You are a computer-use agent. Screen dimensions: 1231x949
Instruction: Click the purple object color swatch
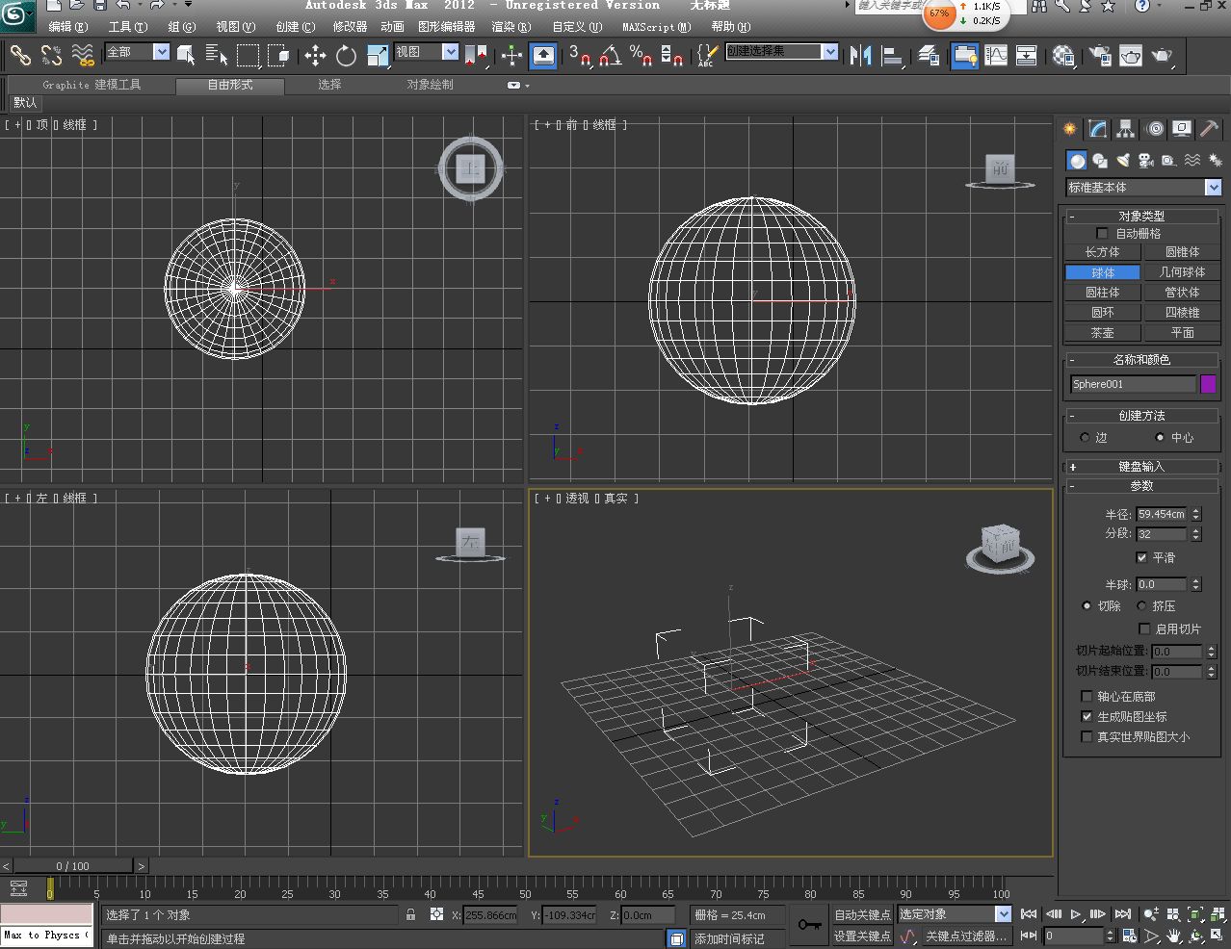[x=1208, y=384]
